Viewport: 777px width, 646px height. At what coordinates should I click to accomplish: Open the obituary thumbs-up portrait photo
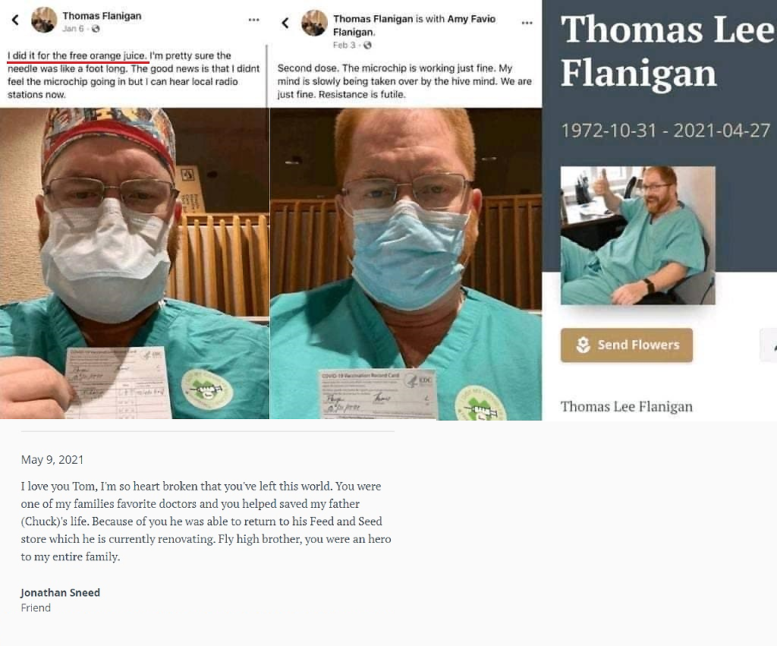pyautogui.click(x=637, y=235)
